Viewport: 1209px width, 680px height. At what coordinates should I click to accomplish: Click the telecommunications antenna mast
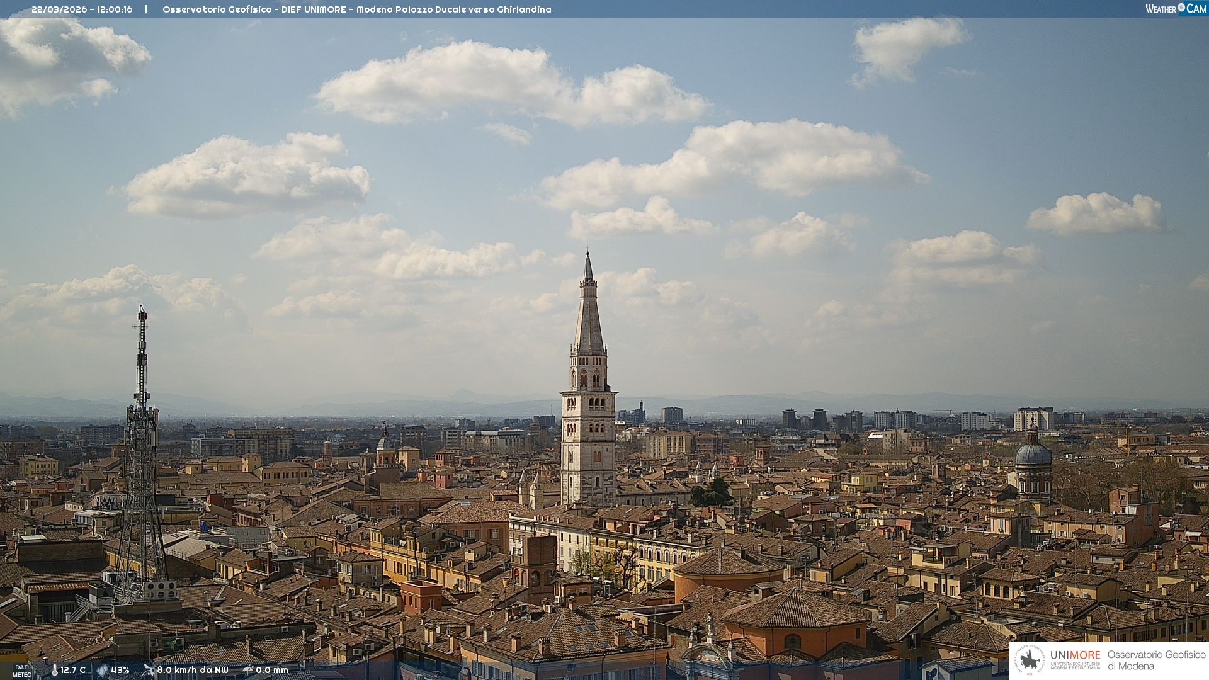[141, 441]
